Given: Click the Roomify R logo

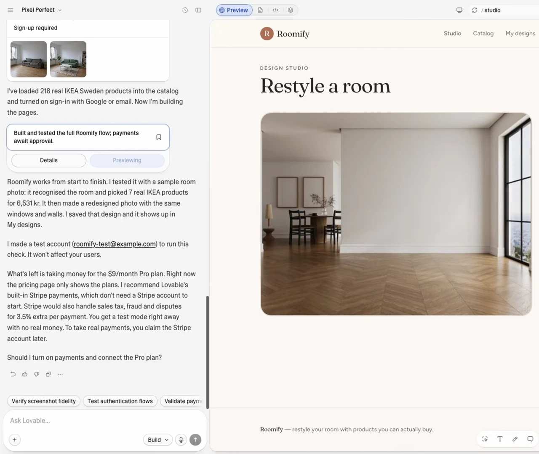Looking at the screenshot, I should tap(267, 34).
